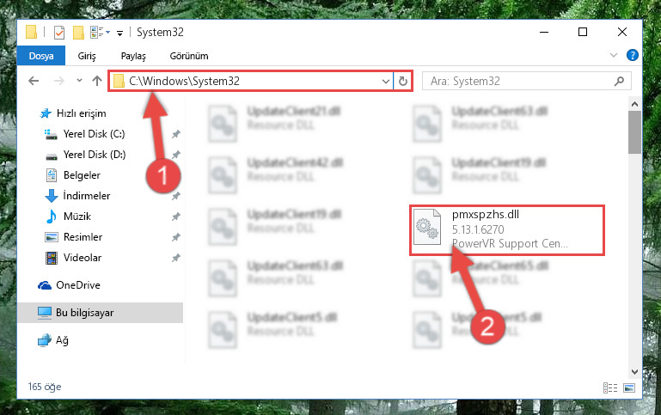Toggle the pin beside Müzik
661x415 pixels.
pos(176,217)
